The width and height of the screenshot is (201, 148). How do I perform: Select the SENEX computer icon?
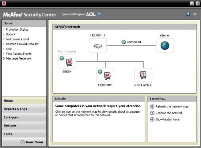67,62
